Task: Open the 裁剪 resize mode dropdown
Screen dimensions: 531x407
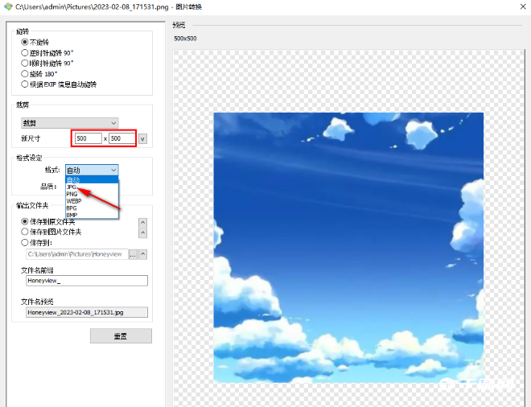Action: click(70, 123)
